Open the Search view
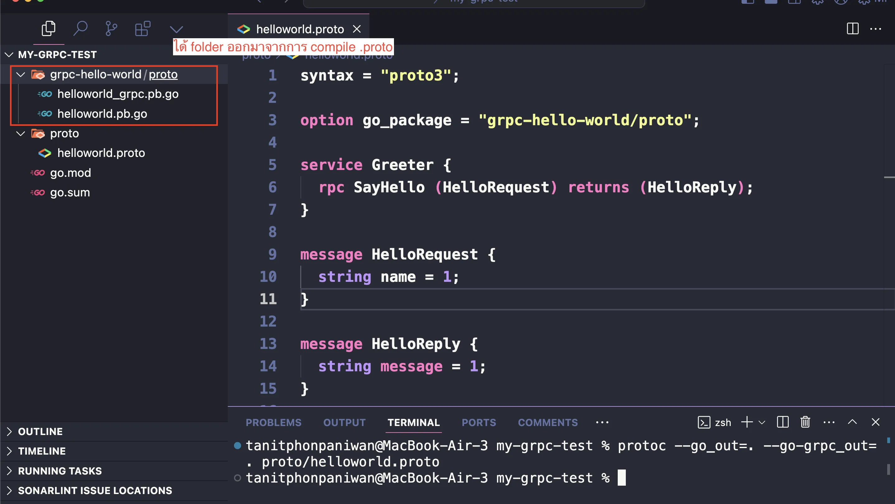The height and width of the screenshot is (504, 895). tap(80, 29)
